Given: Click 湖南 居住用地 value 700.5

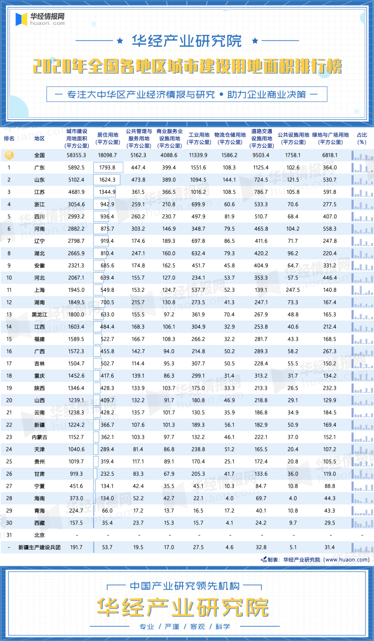Looking at the screenshot, I should click(107, 302).
